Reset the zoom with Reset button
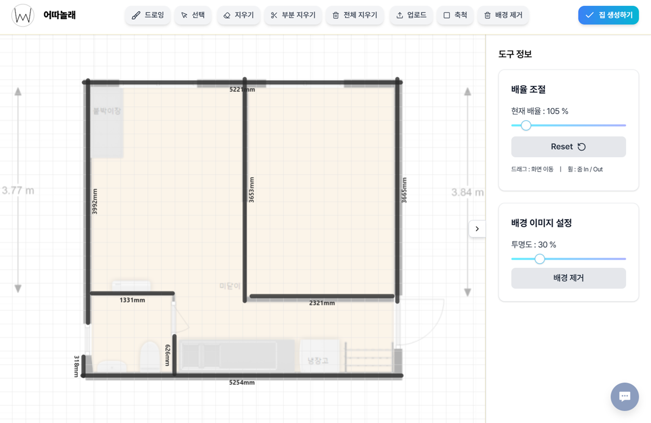 568,147
